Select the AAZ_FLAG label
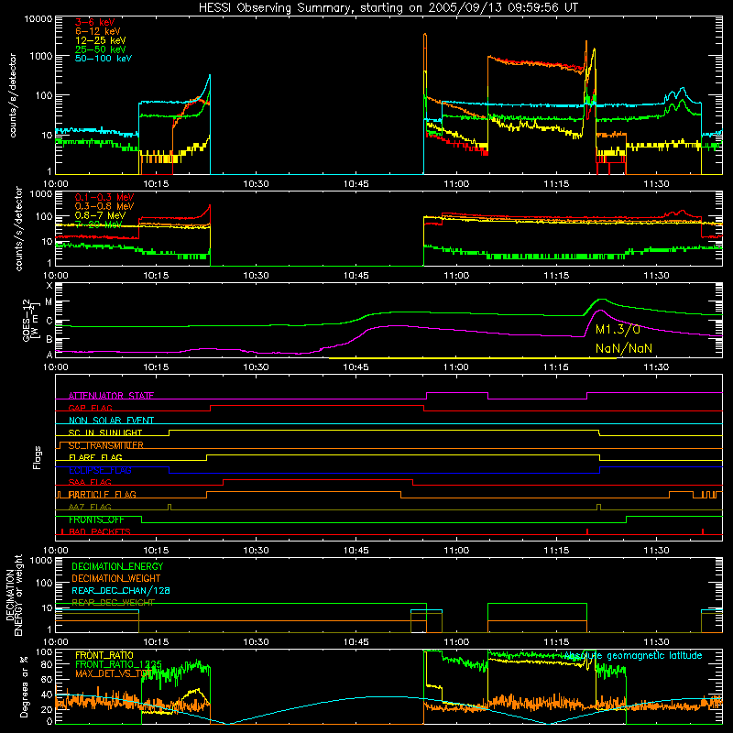 tap(90, 508)
